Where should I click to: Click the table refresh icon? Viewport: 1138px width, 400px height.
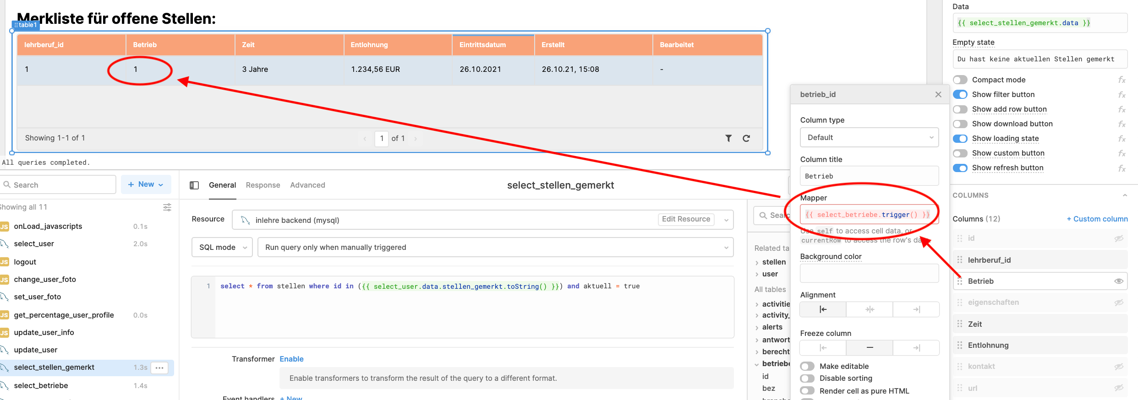pyautogui.click(x=746, y=138)
